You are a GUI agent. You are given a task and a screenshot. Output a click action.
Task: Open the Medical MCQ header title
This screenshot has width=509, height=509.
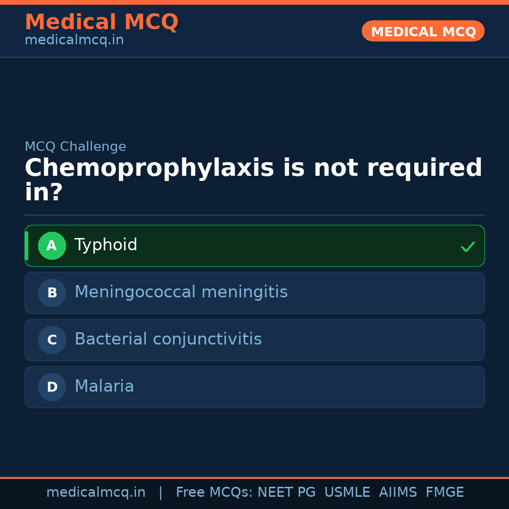tap(101, 22)
